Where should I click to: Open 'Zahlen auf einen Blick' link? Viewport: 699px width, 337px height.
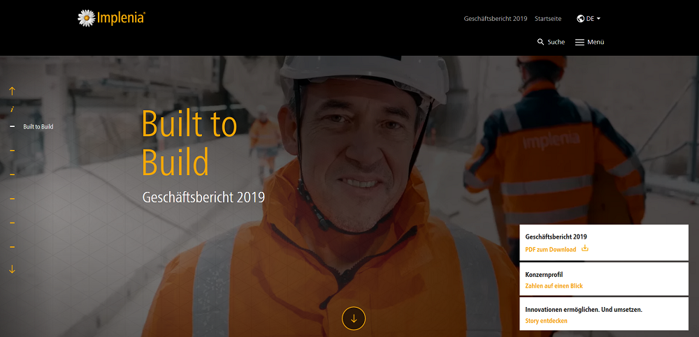click(554, 286)
